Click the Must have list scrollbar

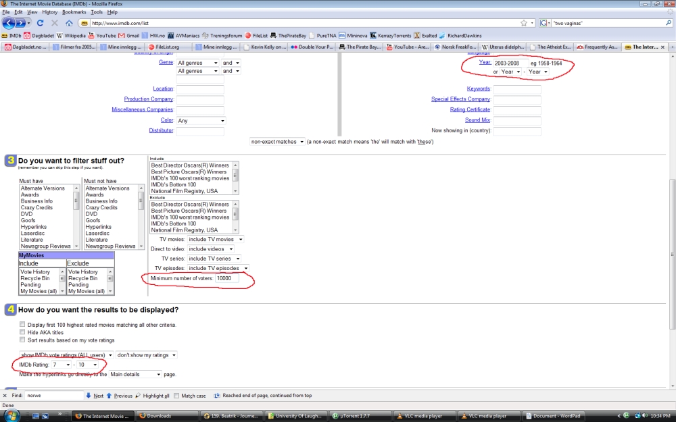pos(76,217)
